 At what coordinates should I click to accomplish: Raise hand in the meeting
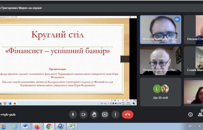(94, 114)
